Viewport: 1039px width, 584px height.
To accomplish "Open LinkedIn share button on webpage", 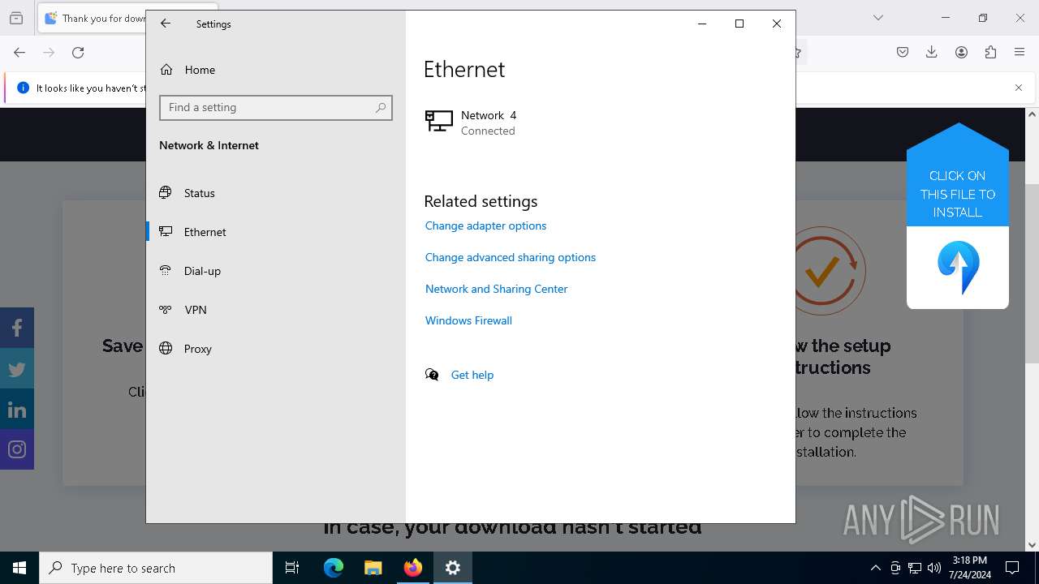I will (17, 409).
